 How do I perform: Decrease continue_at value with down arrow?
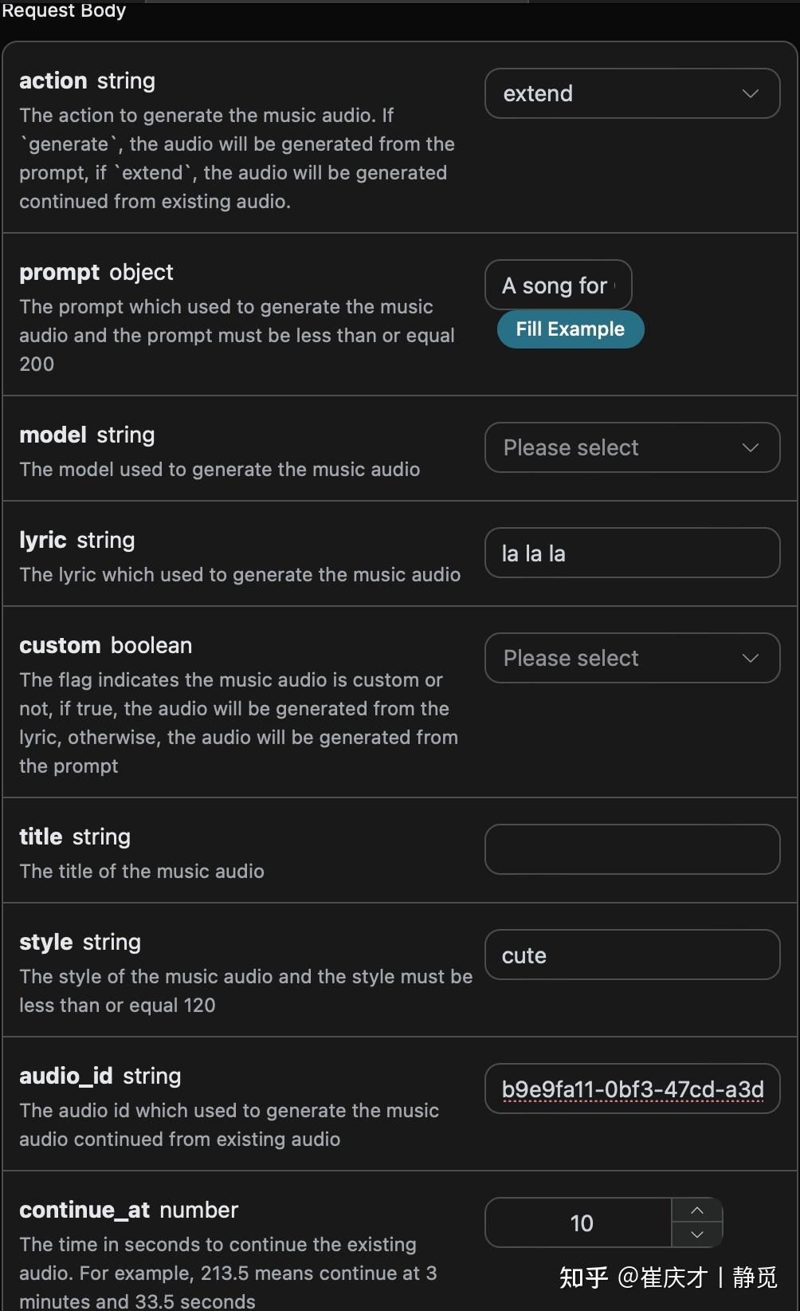click(x=697, y=1234)
